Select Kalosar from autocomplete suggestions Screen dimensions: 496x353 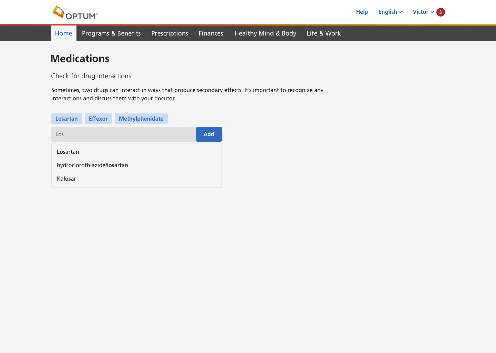click(66, 179)
